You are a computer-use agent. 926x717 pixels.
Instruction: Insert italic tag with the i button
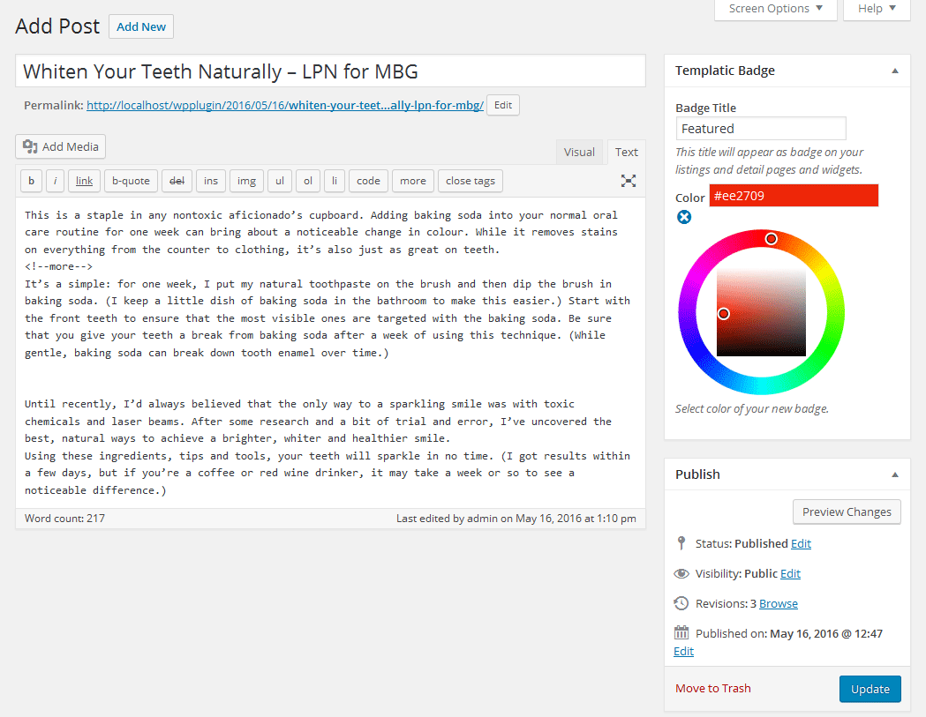[x=55, y=181]
